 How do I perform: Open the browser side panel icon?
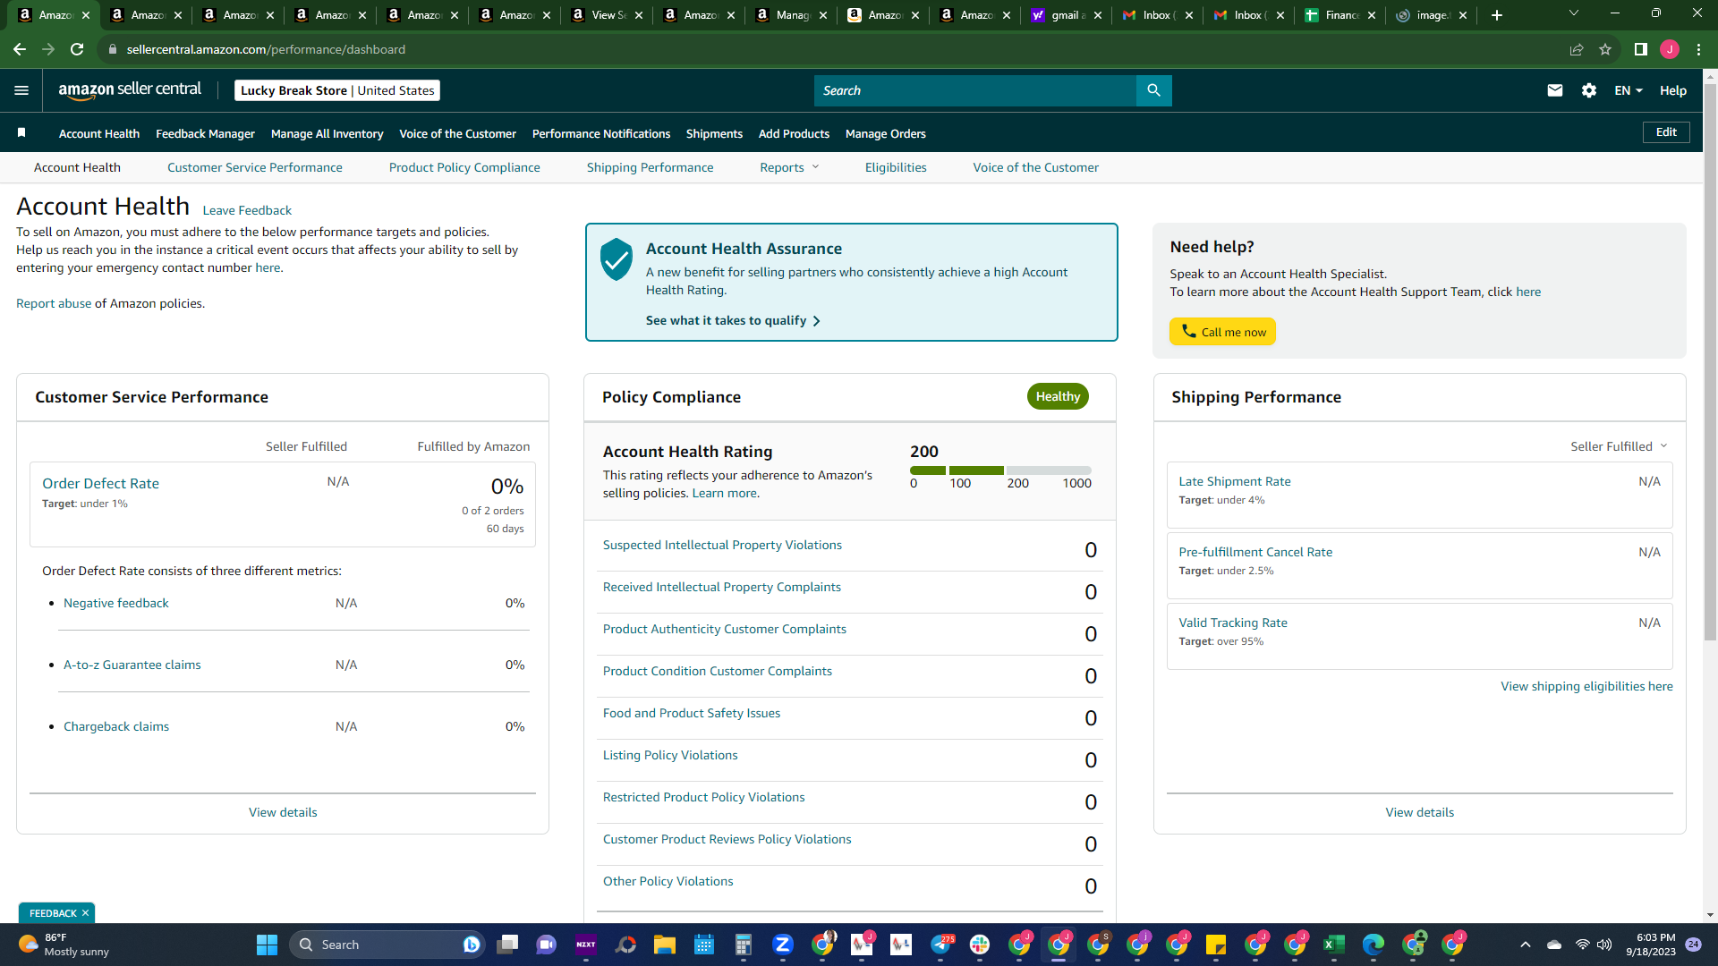pos(1641,49)
